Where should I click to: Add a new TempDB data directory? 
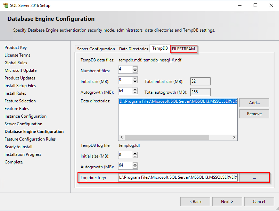[254, 103]
